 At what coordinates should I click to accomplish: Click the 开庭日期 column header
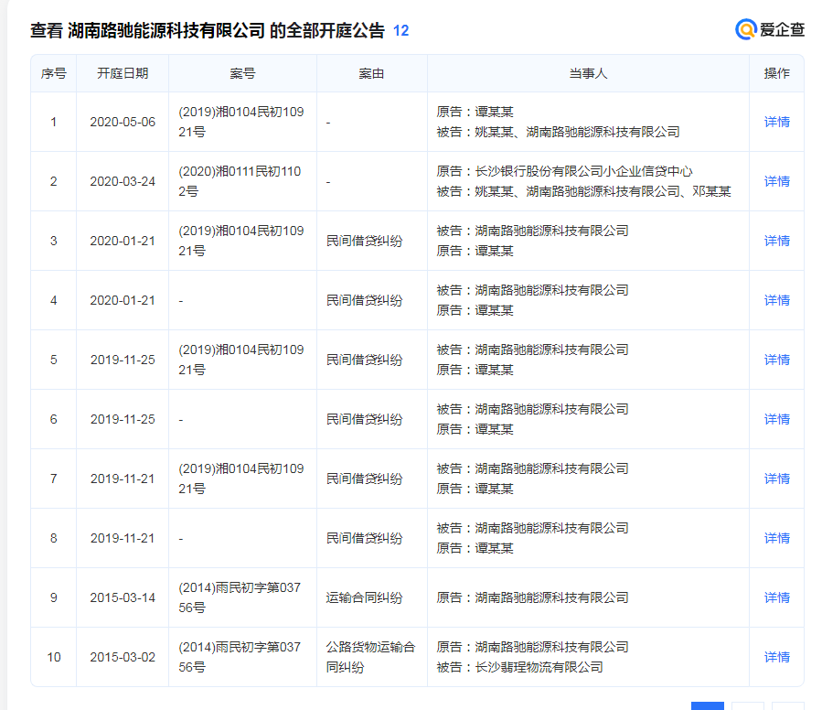click(123, 73)
